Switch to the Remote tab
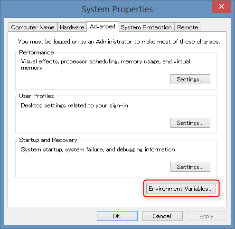Screen dimensions: 235x229 point(188,27)
